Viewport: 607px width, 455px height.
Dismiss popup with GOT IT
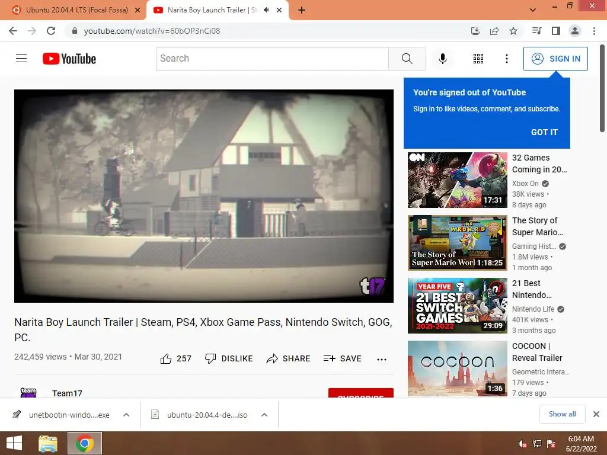pos(544,132)
